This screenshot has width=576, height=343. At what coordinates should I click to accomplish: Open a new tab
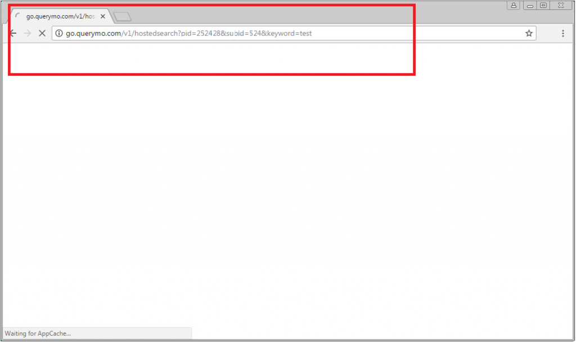tap(122, 16)
